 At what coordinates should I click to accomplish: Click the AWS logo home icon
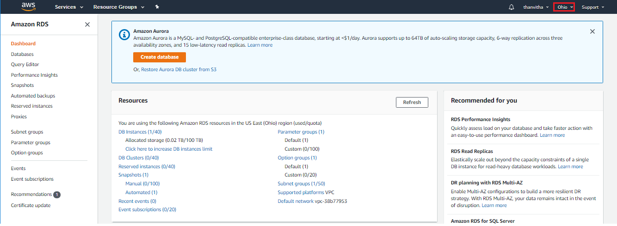pos(29,6)
